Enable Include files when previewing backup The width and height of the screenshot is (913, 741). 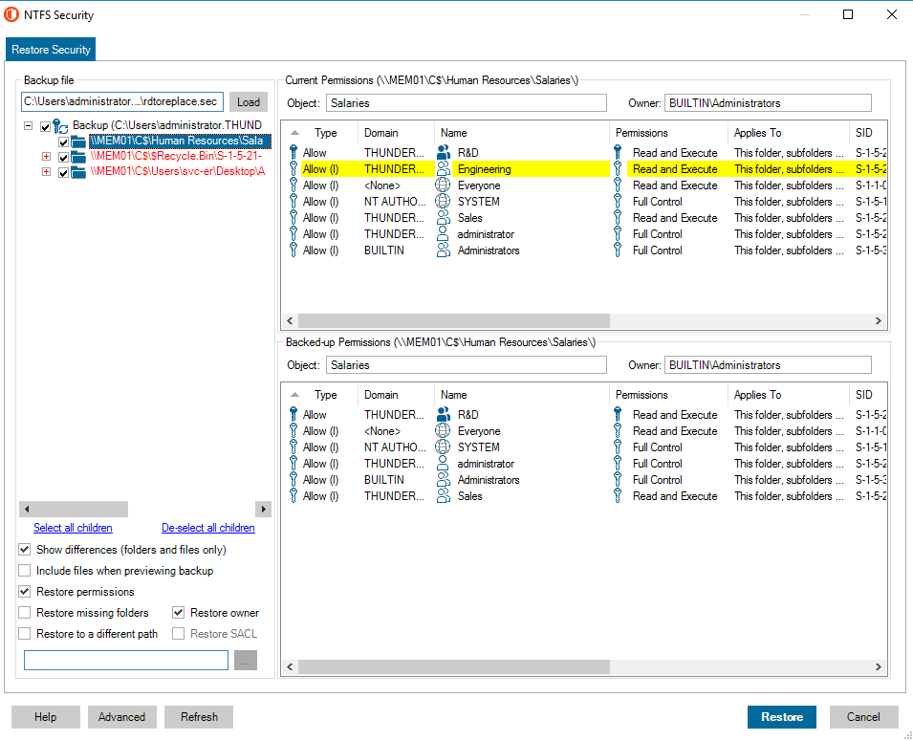pyautogui.click(x=25, y=571)
